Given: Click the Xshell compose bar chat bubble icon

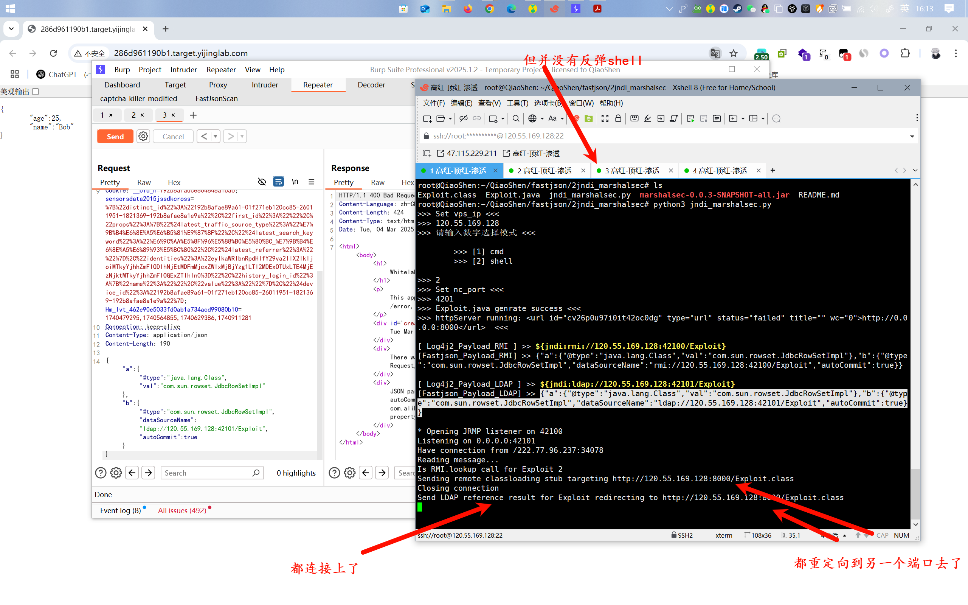Looking at the screenshot, I should point(776,118).
